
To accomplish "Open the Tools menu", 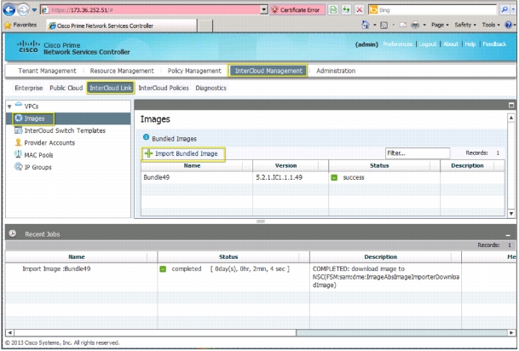I will pyautogui.click(x=491, y=25).
